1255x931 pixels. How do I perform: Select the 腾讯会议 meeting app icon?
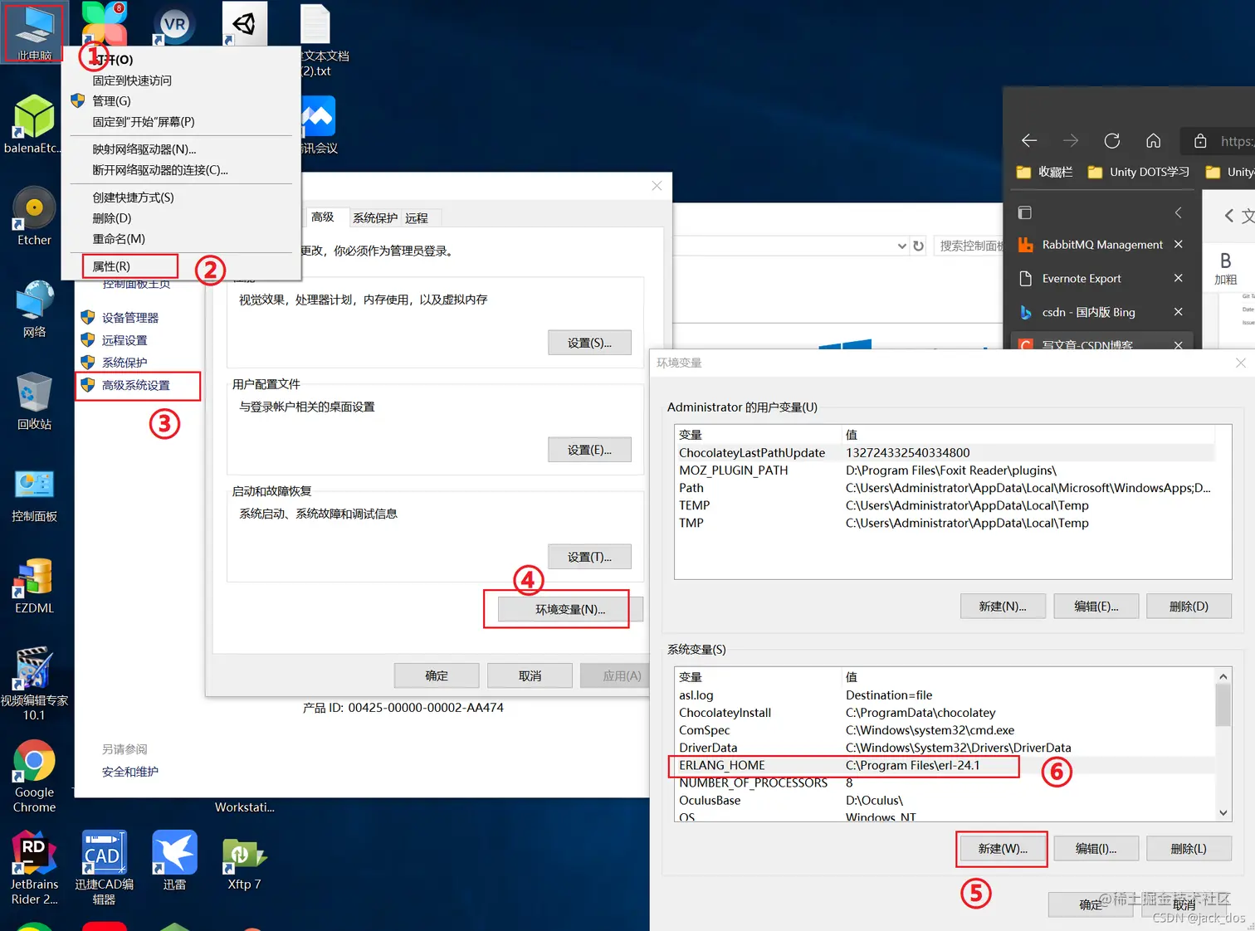coord(319,124)
